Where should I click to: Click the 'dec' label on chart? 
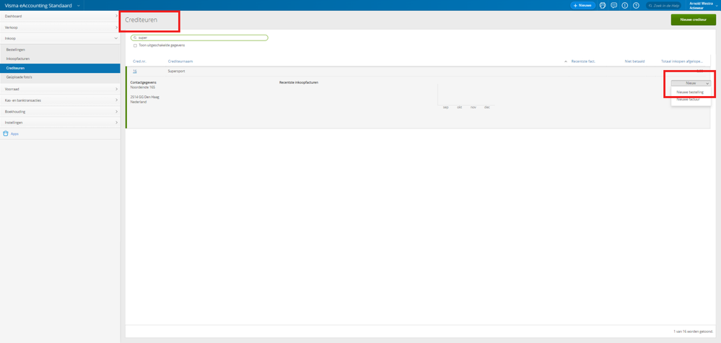(x=487, y=107)
